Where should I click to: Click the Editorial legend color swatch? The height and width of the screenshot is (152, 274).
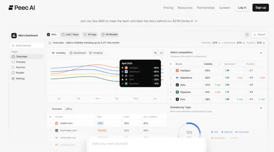coord(222,132)
